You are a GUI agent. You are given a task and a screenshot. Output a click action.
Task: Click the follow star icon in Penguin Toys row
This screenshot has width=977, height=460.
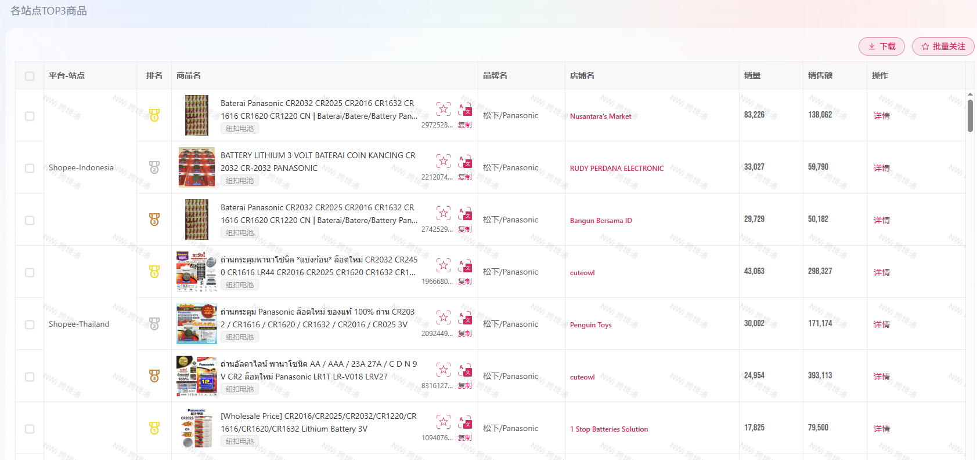coord(444,317)
